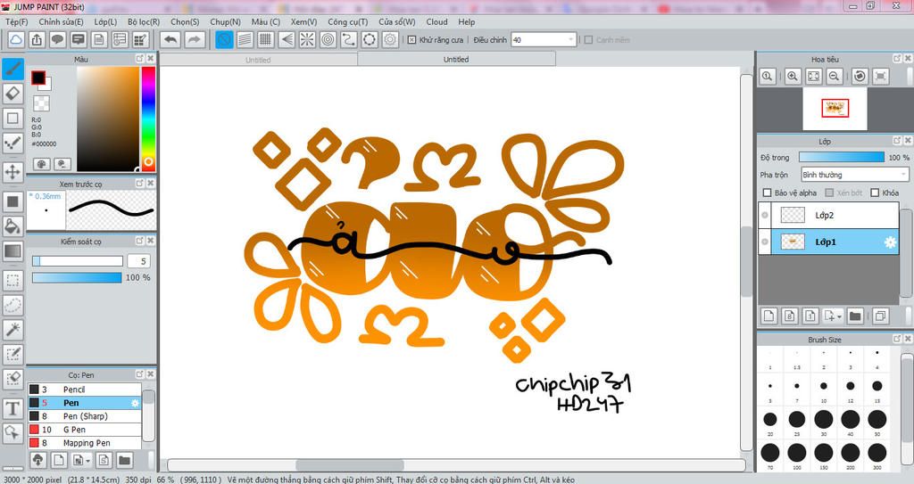914x484 pixels.
Task: Enable the Khóa layer lock checkbox
Action: pyautogui.click(x=875, y=193)
